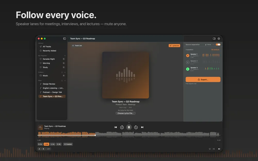Open the Morning playlist
This screenshot has height=161, width=258.
tap(52, 63)
